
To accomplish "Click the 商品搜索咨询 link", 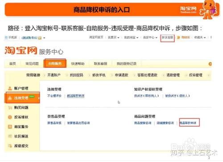I will pyautogui.click(x=143, y=123).
